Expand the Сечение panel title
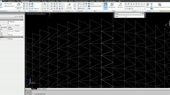Screen dimensions: 170x95 (x=68, y=11)
